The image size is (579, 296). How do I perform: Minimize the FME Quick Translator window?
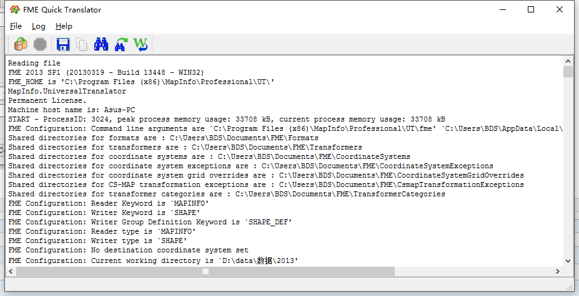coord(503,9)
